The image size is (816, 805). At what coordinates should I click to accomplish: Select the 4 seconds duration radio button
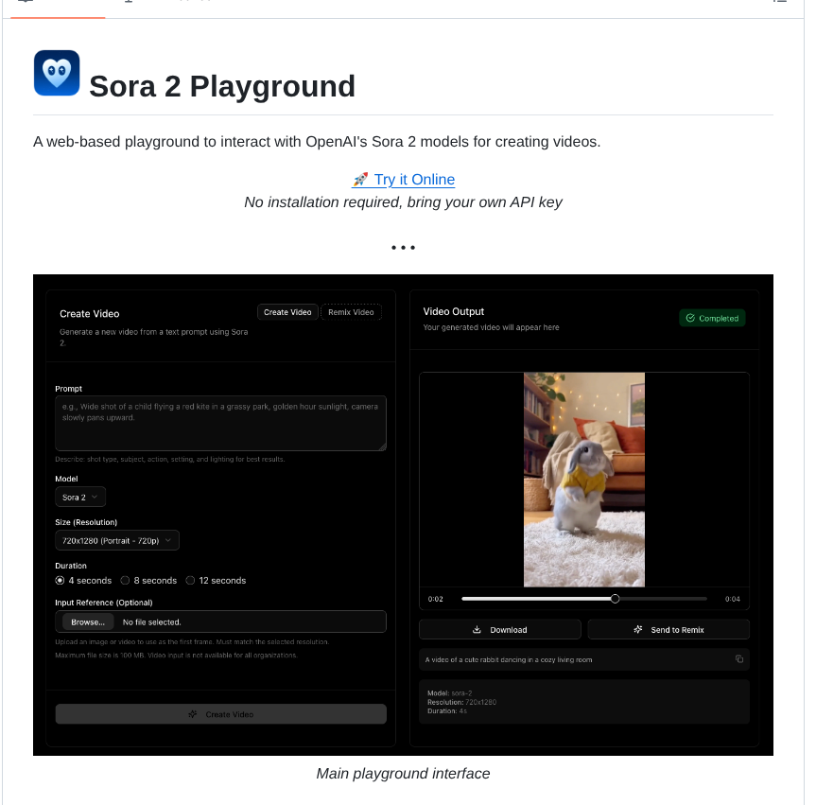60,580
